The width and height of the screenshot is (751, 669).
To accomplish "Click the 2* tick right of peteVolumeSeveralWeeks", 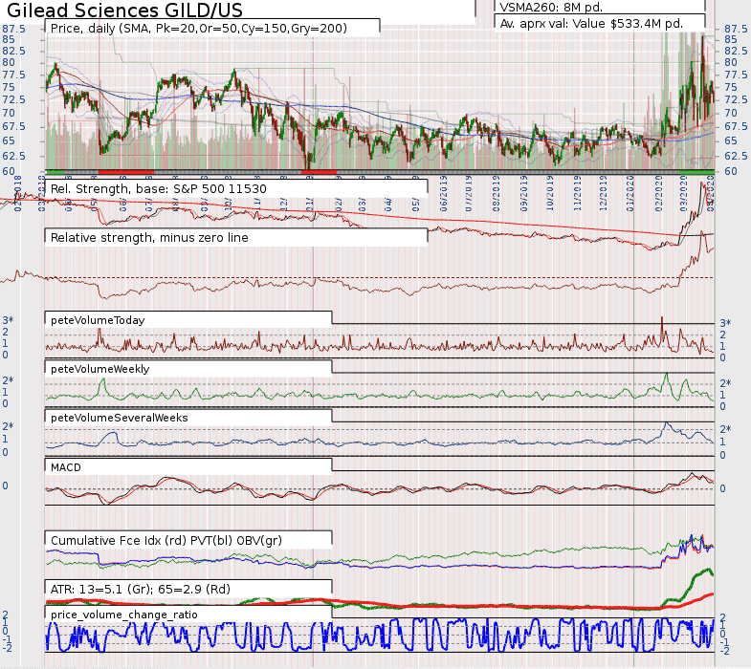I will coord(725,429).
